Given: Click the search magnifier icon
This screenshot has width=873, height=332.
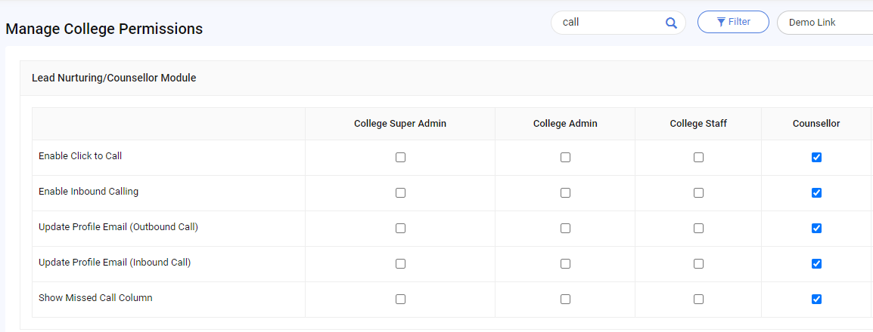Looking at the screenshot, I should 670,23.
